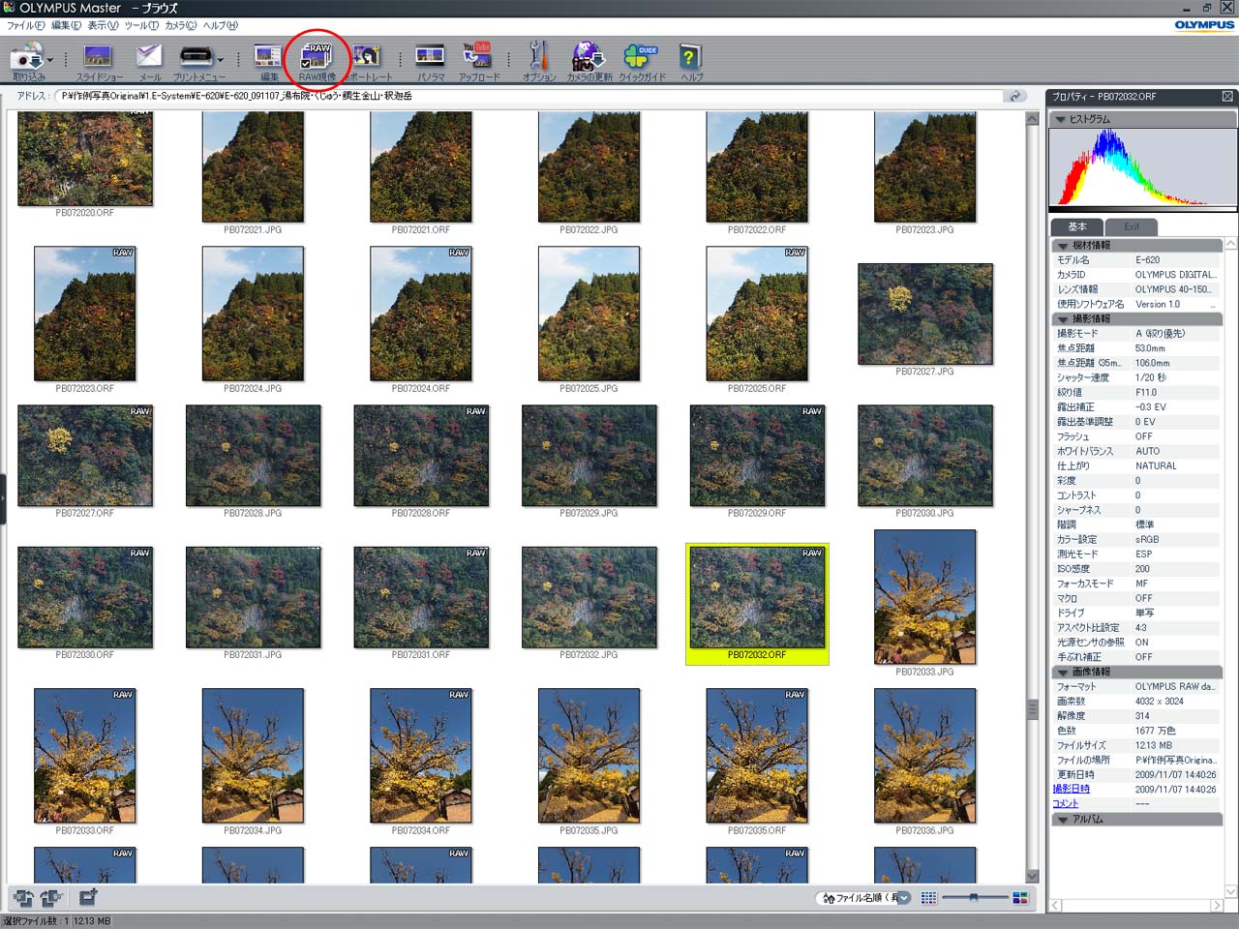This screenshot has width=1239, height=929.
Task: Click Properties panel horizontal scroll left arrow
Action: 1057,906
